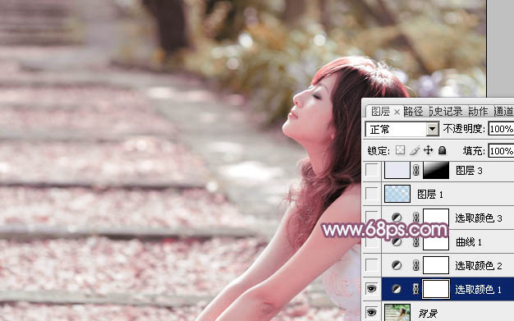Click mask link icon on 选取颜色 2
The image size is (514, 321).
pyautogui.click(x=416, y=265)
